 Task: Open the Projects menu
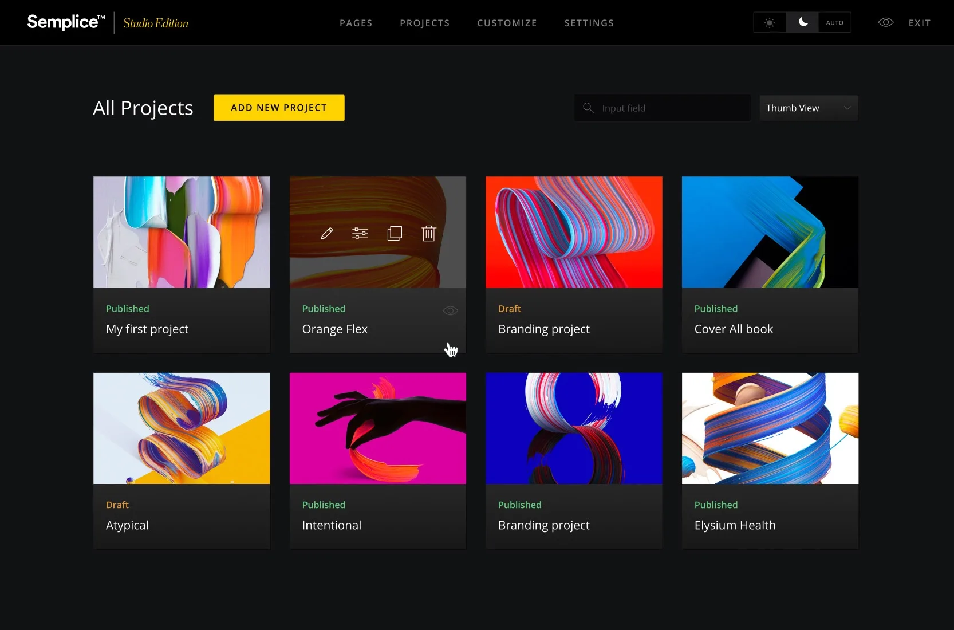click(425, 23)
